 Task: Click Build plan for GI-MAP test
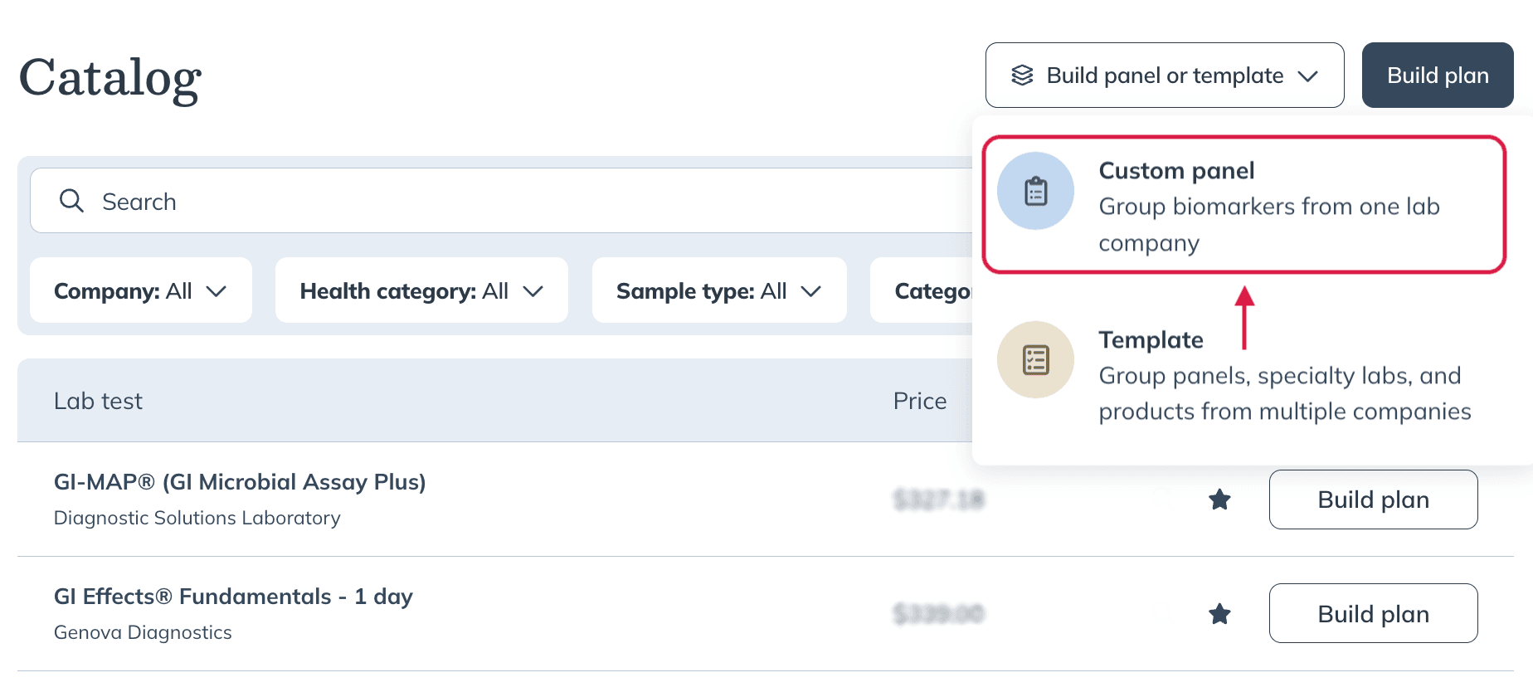(x=1373, y=500)
